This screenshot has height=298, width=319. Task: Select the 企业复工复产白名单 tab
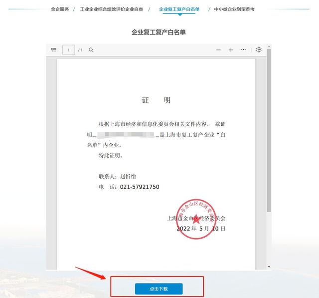[x=179, y=9]
